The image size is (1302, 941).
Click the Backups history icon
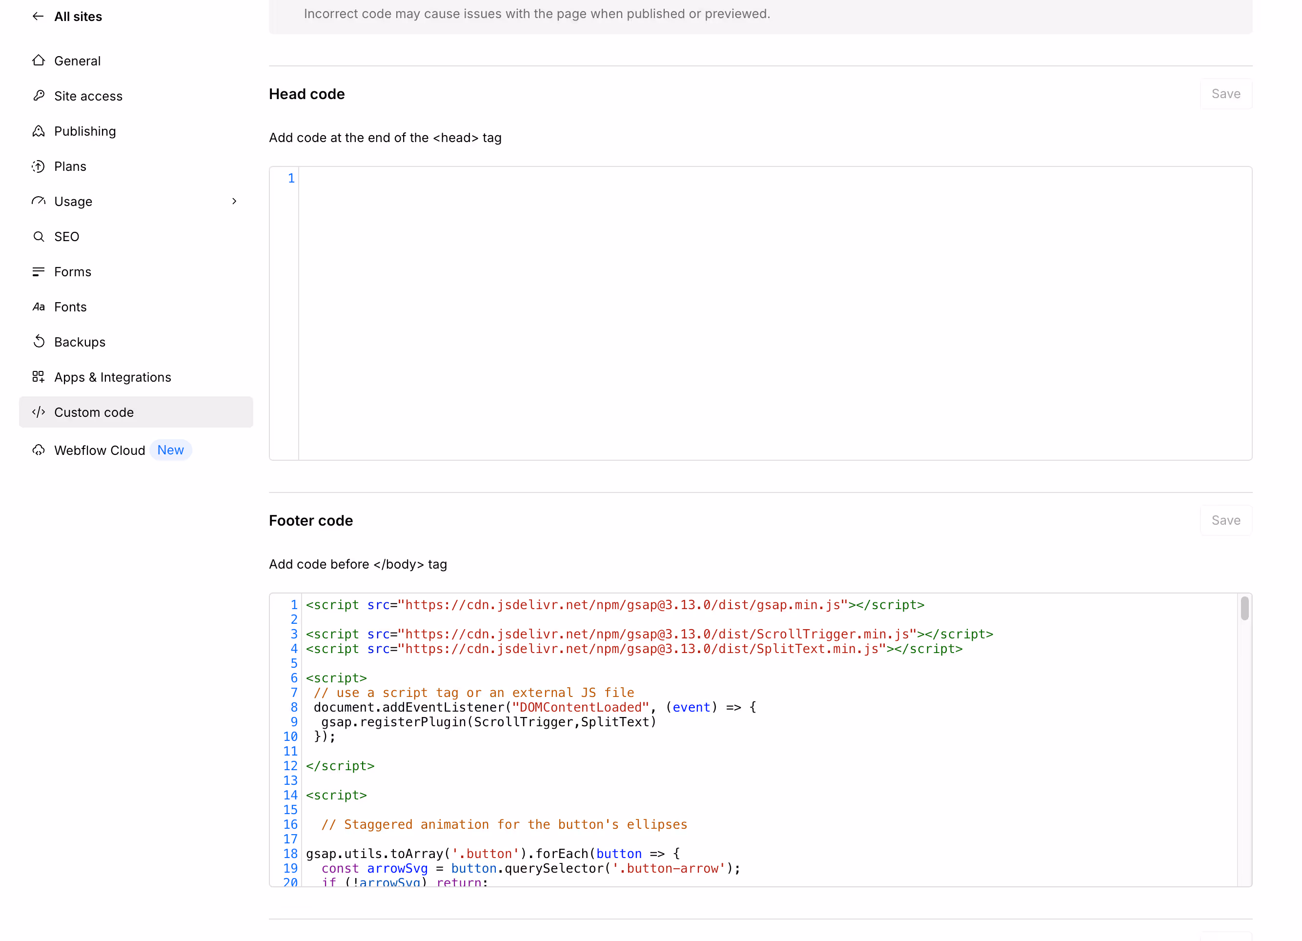(x=39, y=341)
